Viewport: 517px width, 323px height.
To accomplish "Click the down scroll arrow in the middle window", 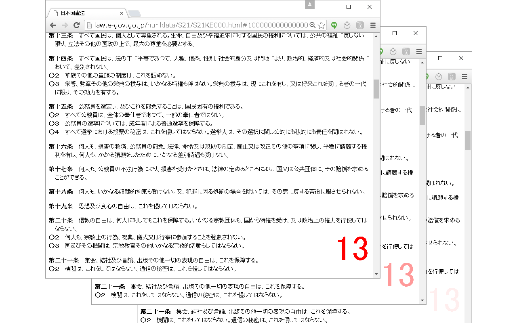I will (x=422, y=300).
